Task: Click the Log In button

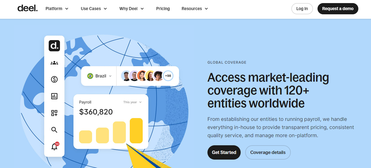Action: point(302,9)
